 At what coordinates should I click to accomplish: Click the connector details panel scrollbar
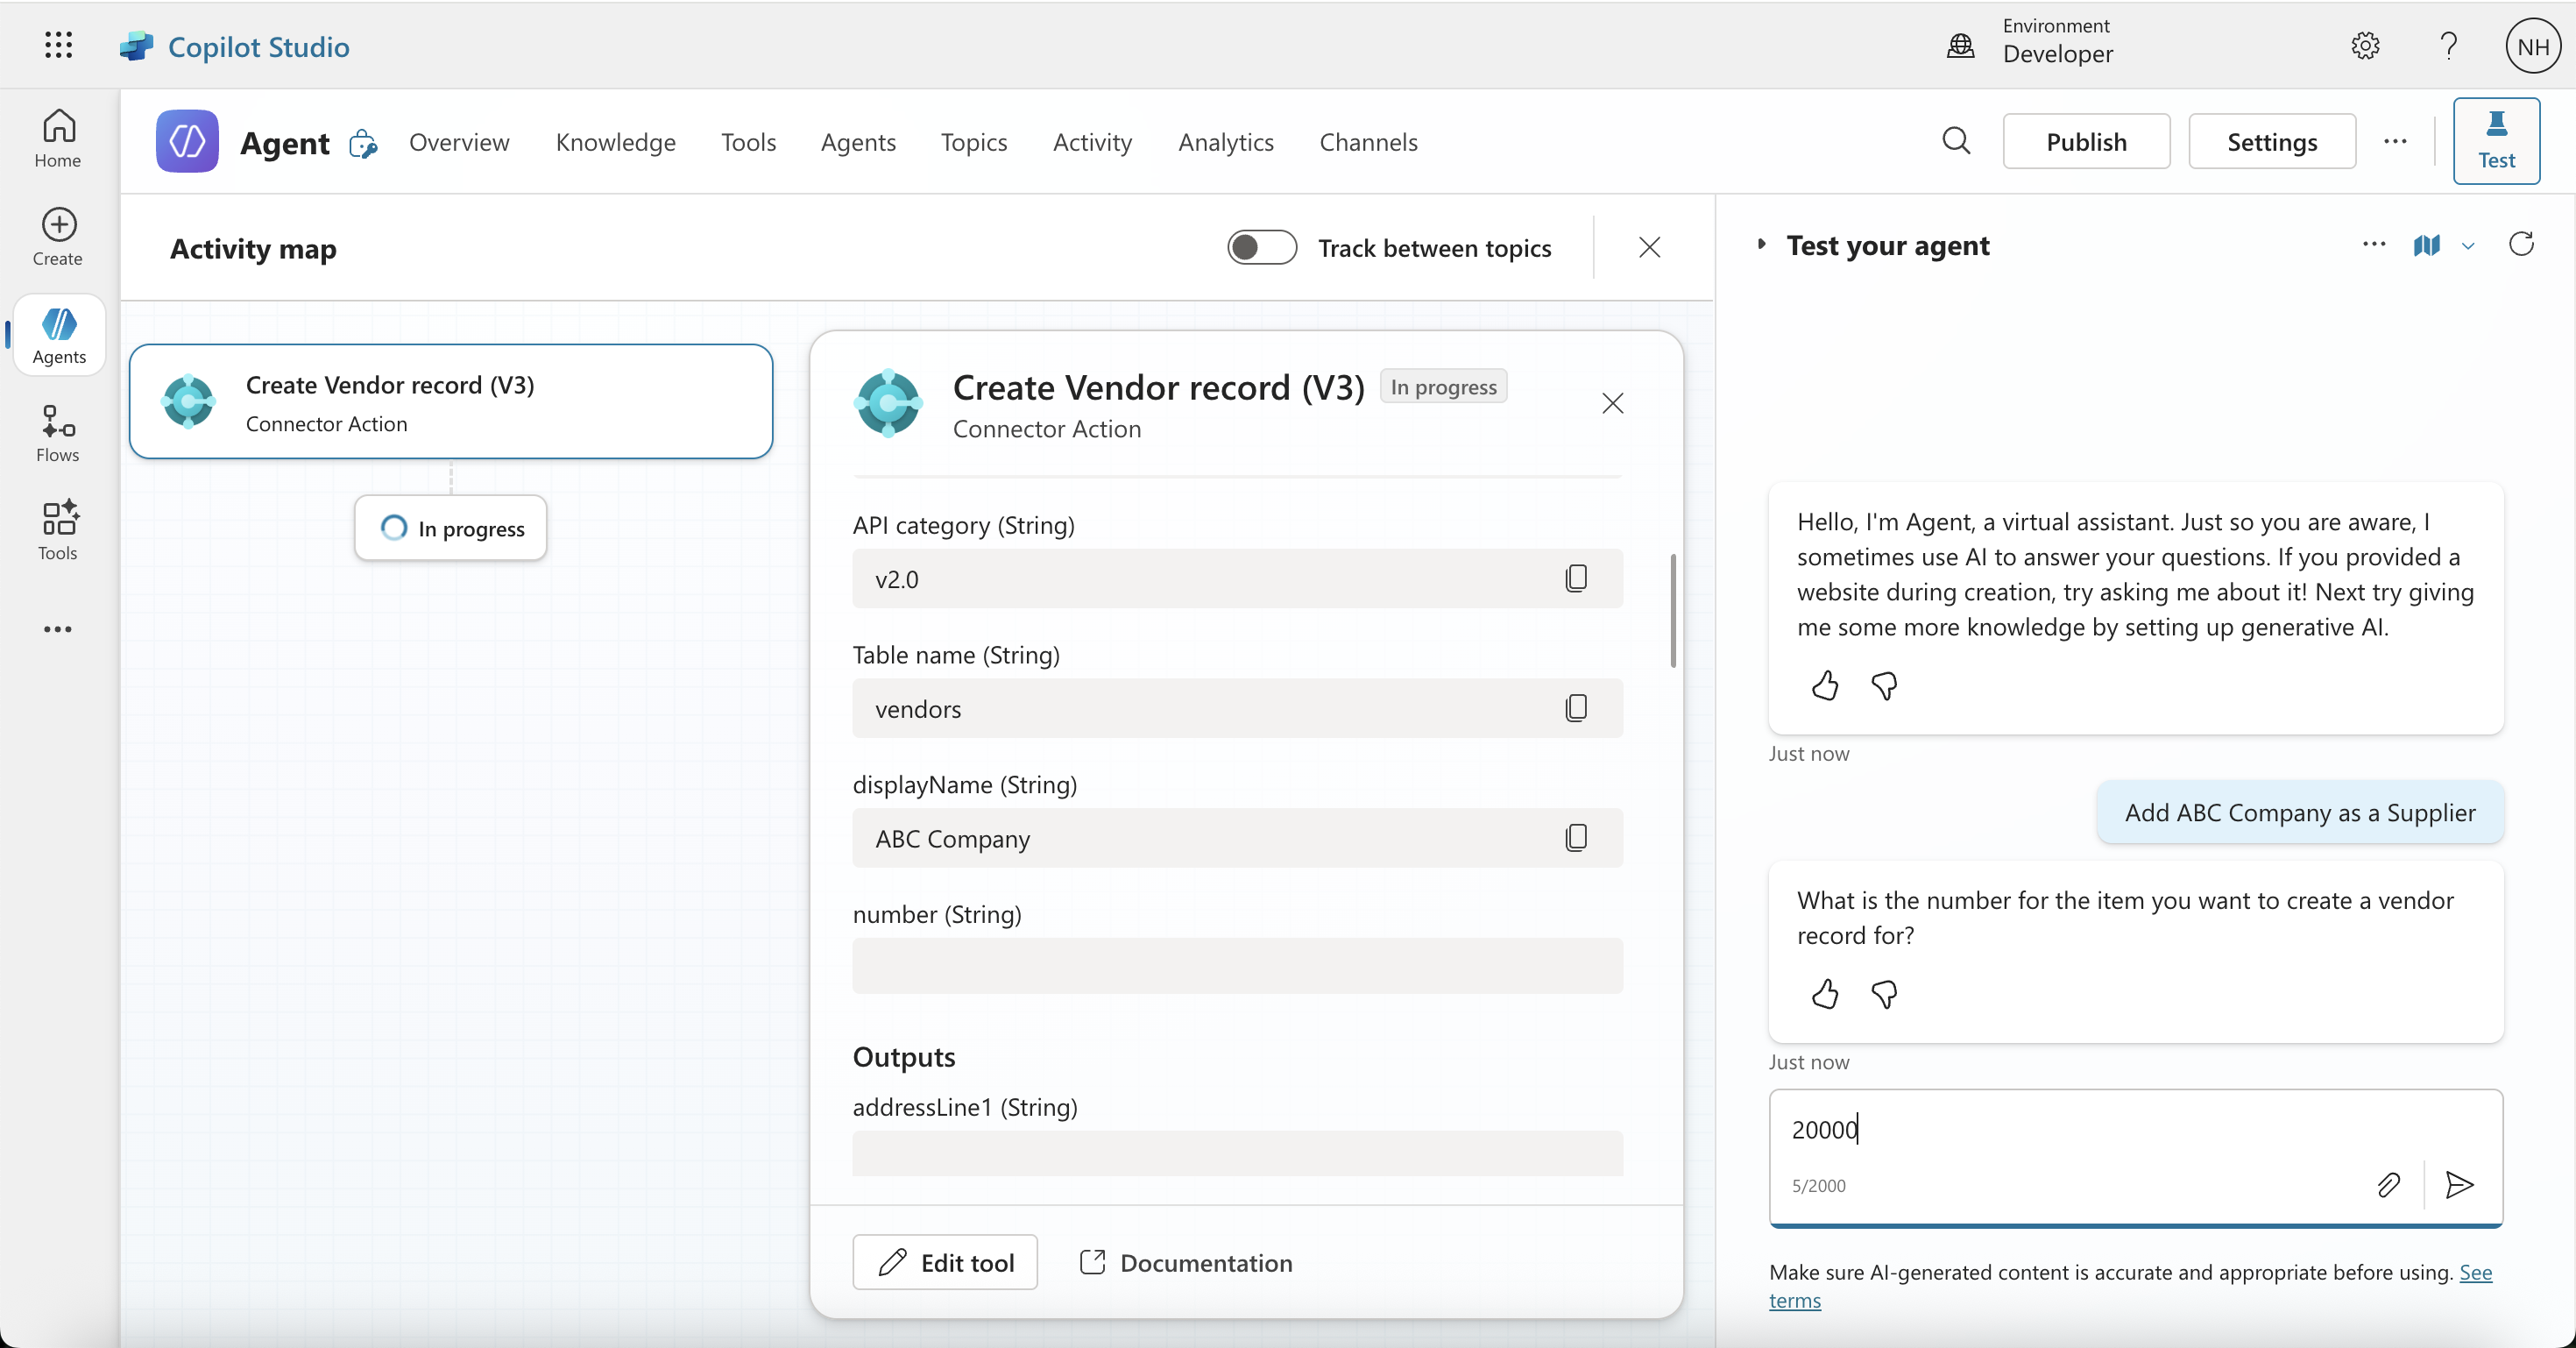tap(1673, 610)
